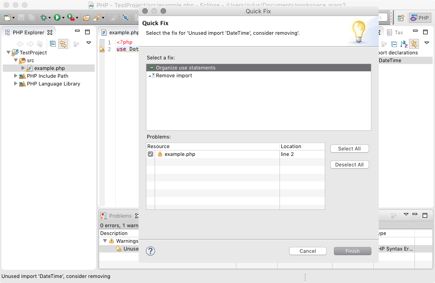The image size is (435, 283).
Task: Click the Description column header in Problems
Action: point(119,233)
